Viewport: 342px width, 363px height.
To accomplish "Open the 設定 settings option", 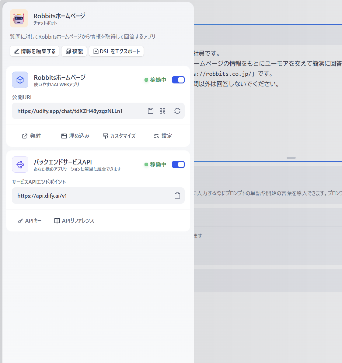I will click(x=163, y=136).
